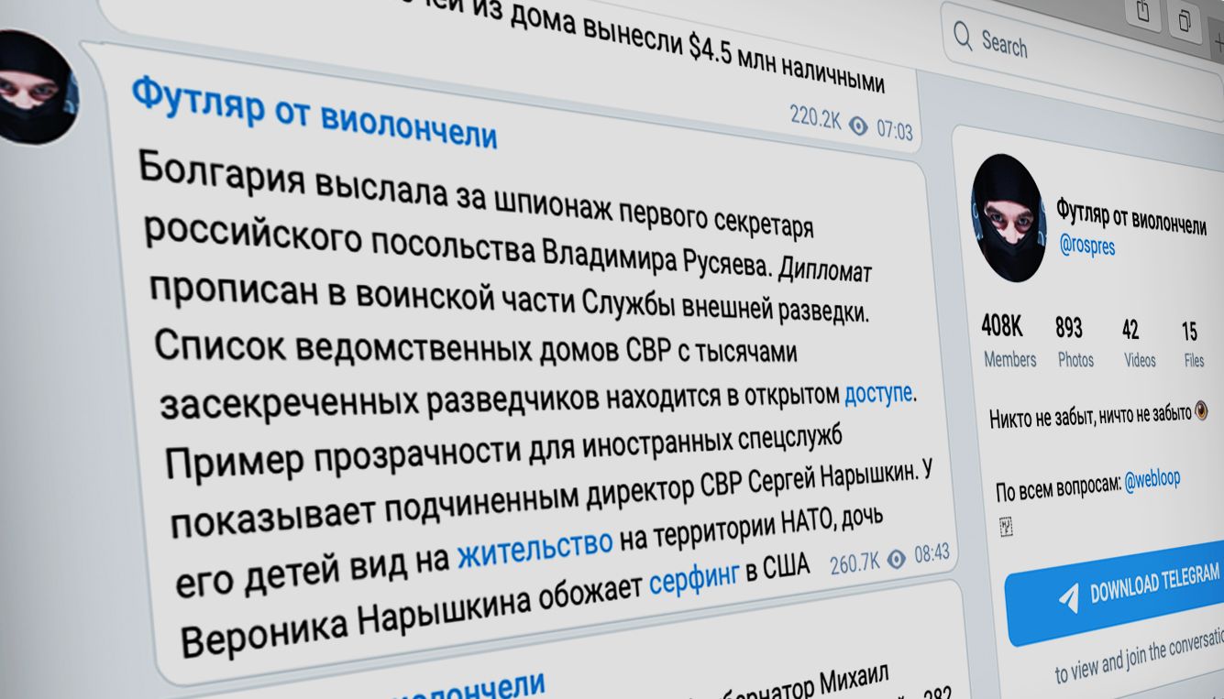The image size is (1224, 699).
Task: Click the masked avatar beside the post
Action: click(x=35, y=88)
